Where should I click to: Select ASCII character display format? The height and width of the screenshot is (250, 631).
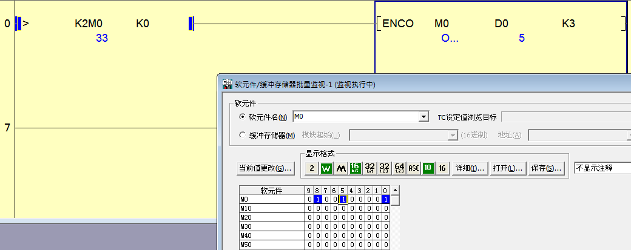click(x=414, y=168)
